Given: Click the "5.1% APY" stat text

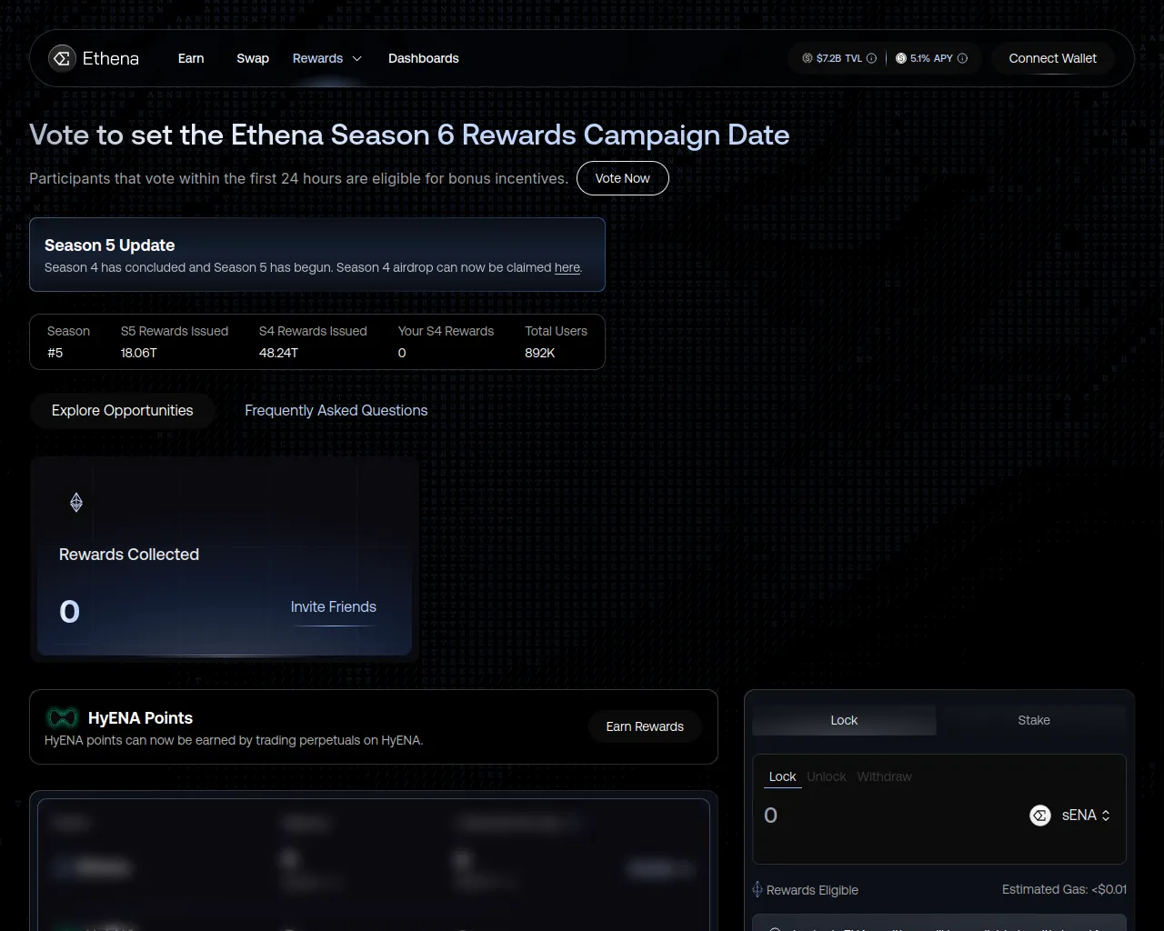Looking at the screenshot, I should click(x=931, y=58).
